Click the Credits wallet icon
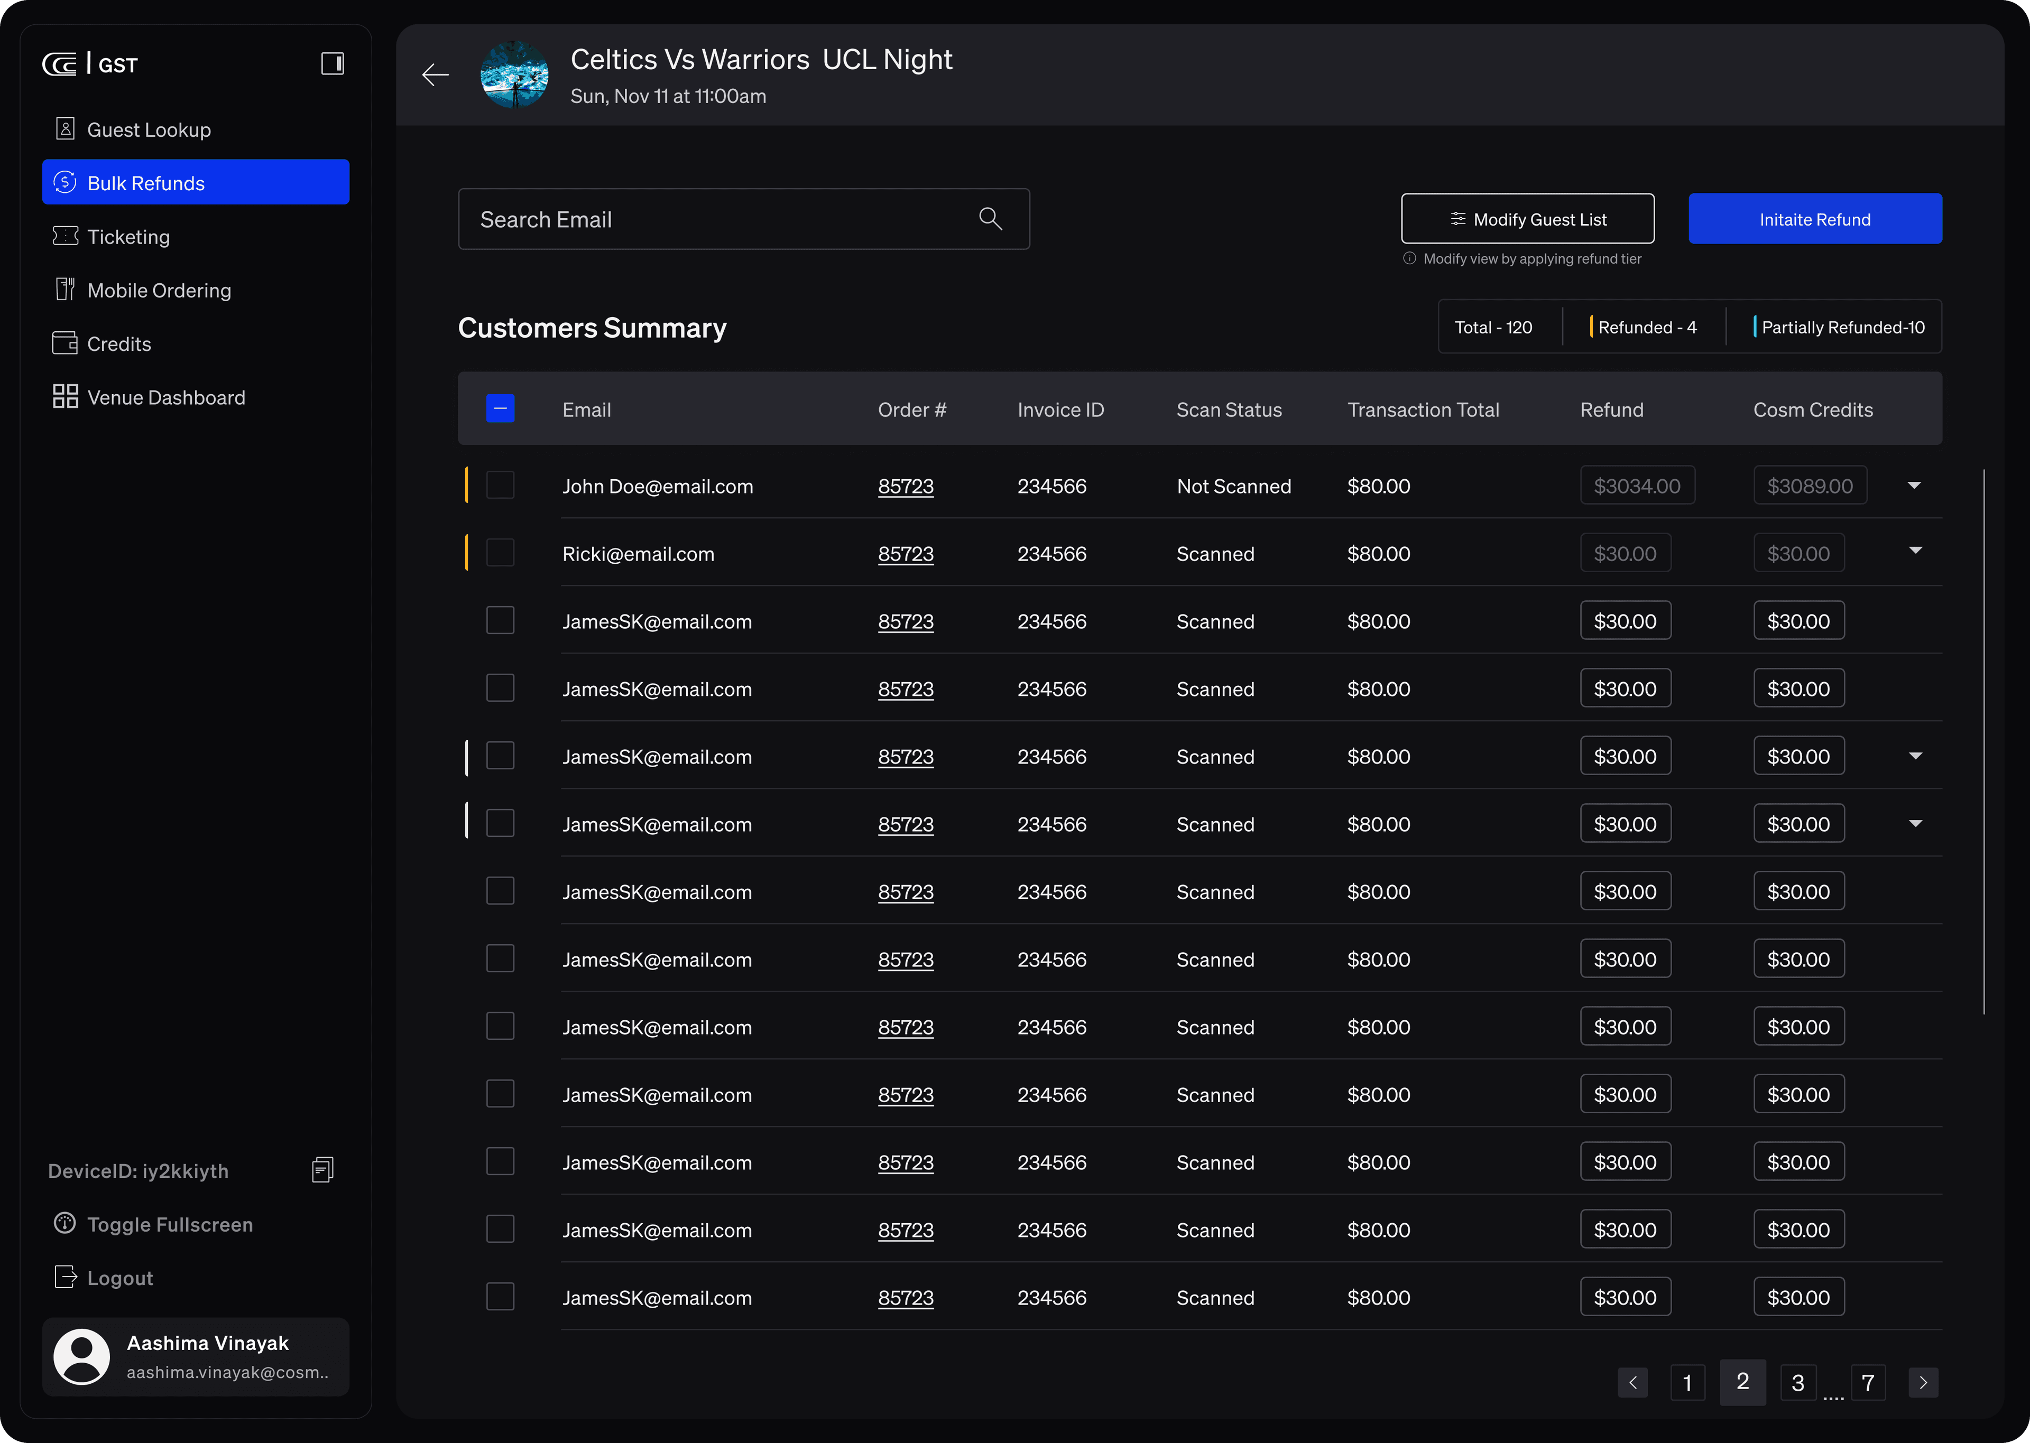This screenshot has height=1443, width=2030. [65, 343]
